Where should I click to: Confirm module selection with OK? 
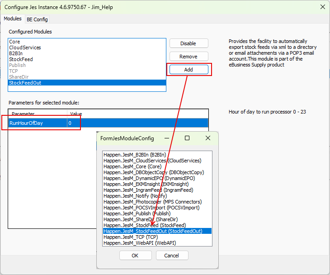pyautogui.click(x=135, y=256)
